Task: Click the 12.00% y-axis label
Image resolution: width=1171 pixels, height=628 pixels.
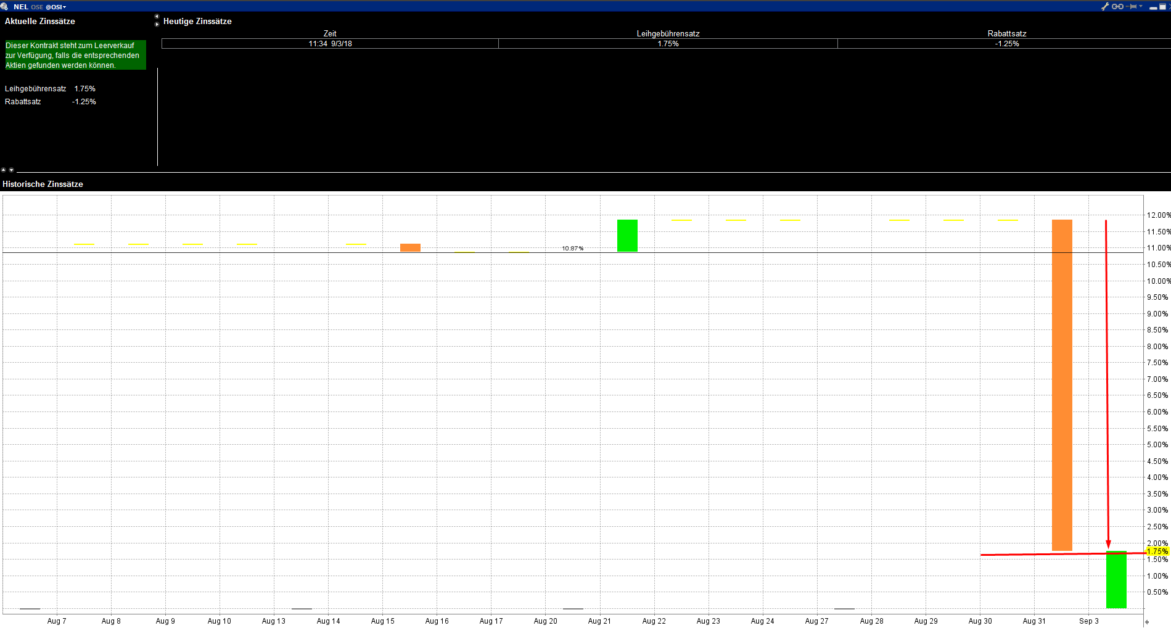Action: click(x=1159, y=215)
